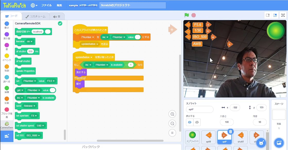Switch to the small stage layout
288x150 pixels.
coord(268,15)
